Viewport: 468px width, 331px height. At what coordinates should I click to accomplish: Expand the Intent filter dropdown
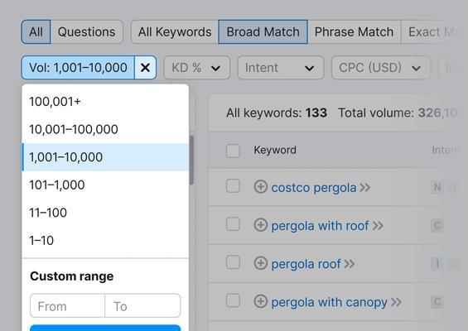click(281, 68)
